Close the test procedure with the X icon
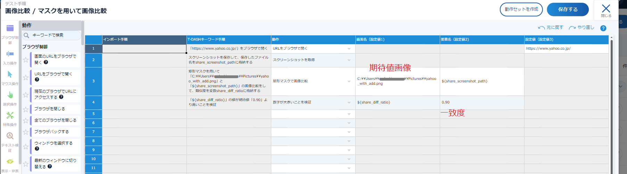 [606, 9]
